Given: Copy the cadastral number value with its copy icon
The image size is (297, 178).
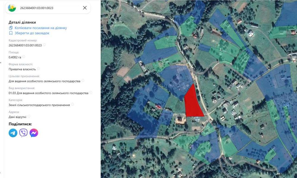Looking at the screenshot, I should (x=44, y=45).
